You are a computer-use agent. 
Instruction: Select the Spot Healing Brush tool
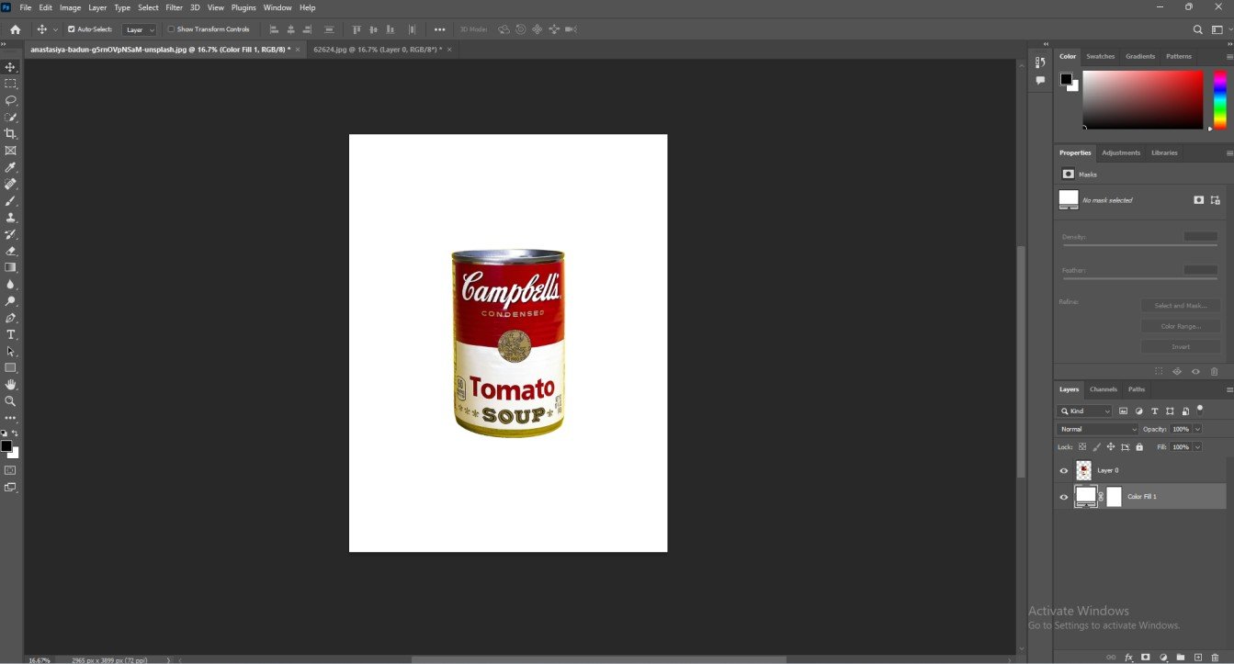pyautogui.click(x=11, y=185)
